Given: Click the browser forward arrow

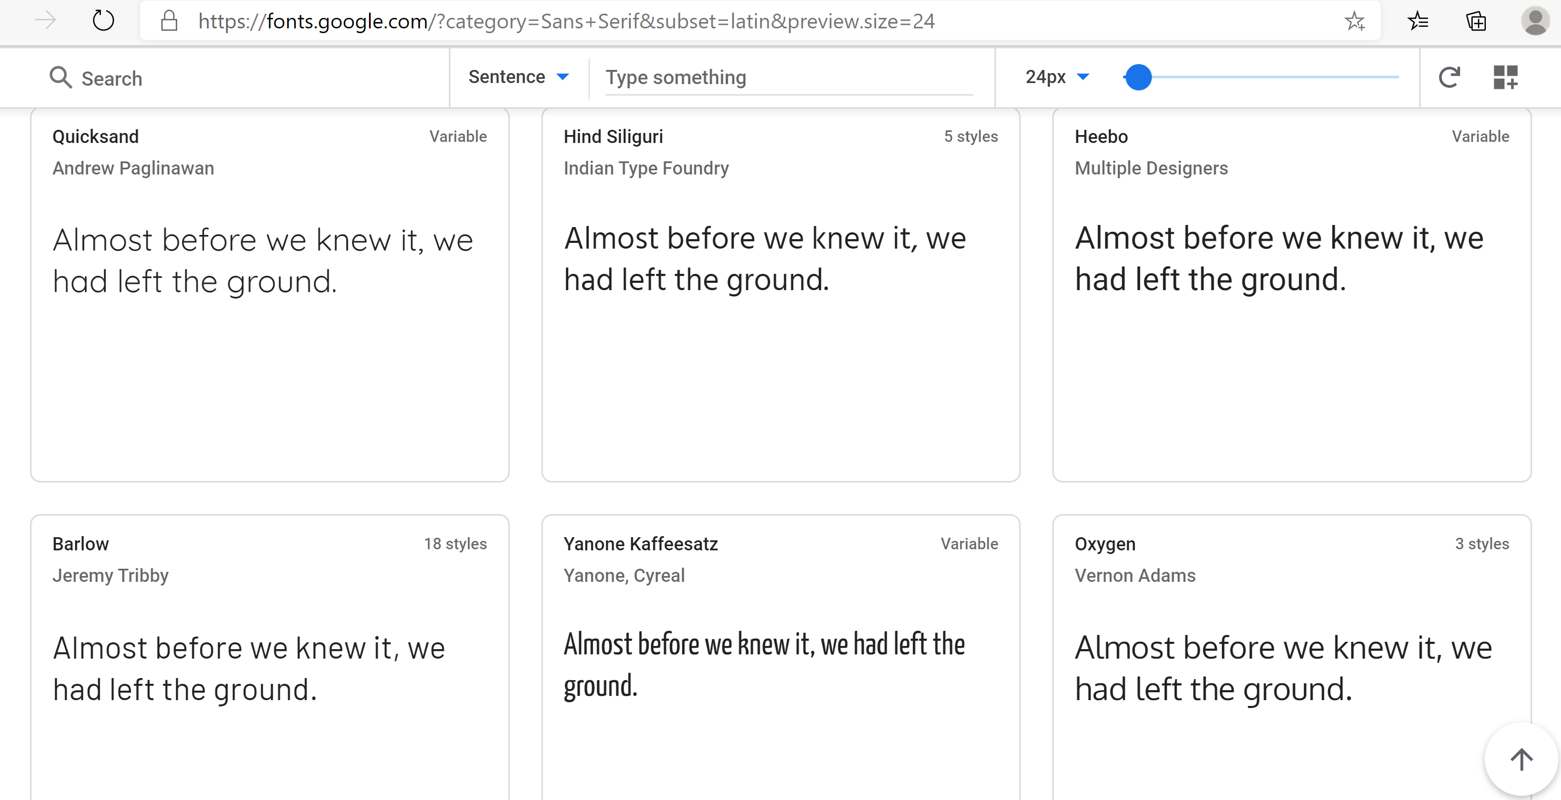Looking at the screenshot, I should pyautogui.click(x=45, y=20).
